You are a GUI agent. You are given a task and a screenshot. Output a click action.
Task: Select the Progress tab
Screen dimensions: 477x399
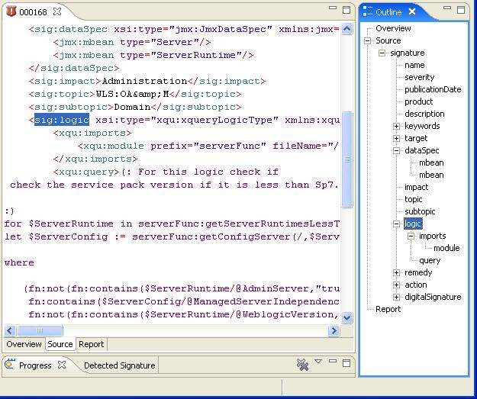[35, 365]
